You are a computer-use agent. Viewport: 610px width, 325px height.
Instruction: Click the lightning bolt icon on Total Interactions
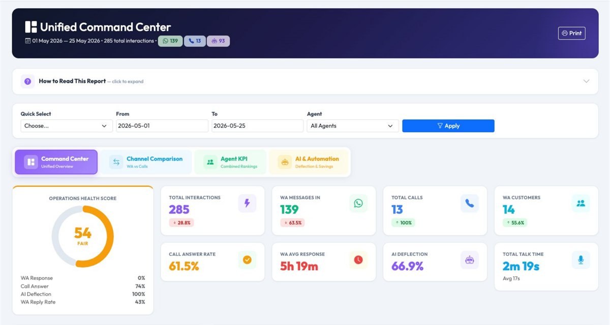point(248,203)
